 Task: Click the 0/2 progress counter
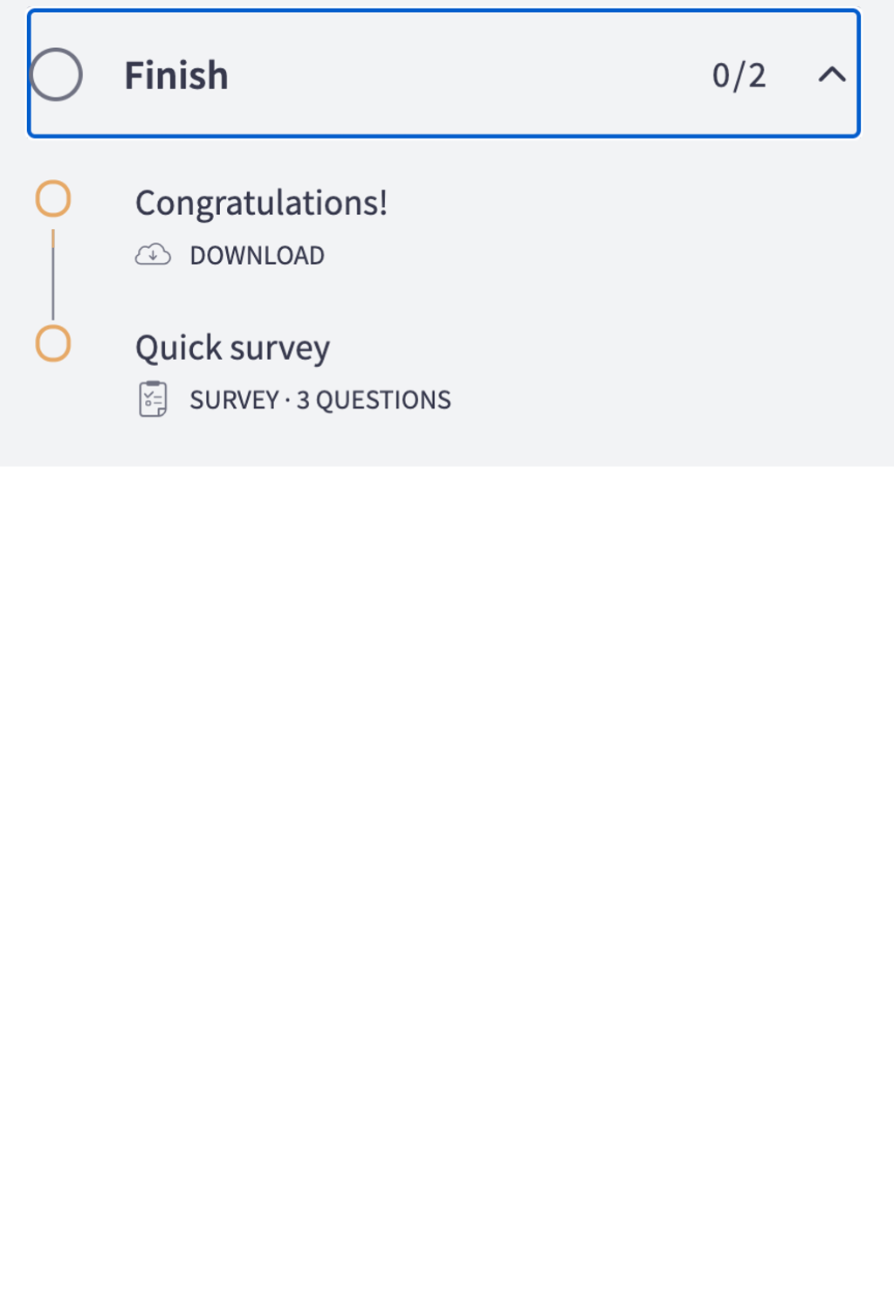739,76
